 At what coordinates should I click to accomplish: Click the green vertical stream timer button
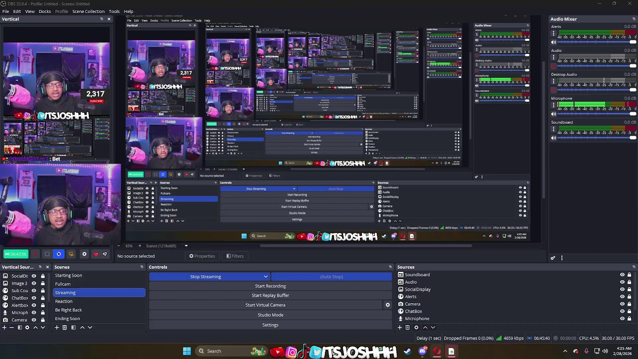(15, 254)
